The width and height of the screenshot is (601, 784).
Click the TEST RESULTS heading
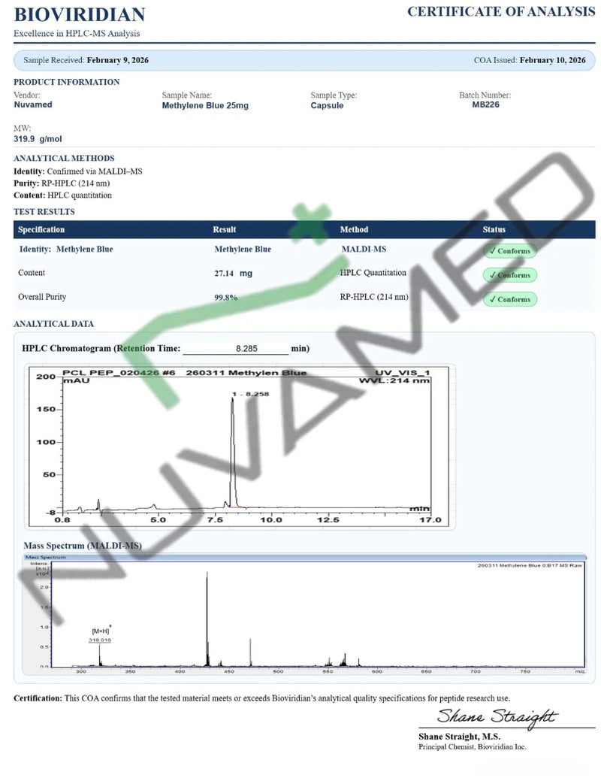point(44,212)
